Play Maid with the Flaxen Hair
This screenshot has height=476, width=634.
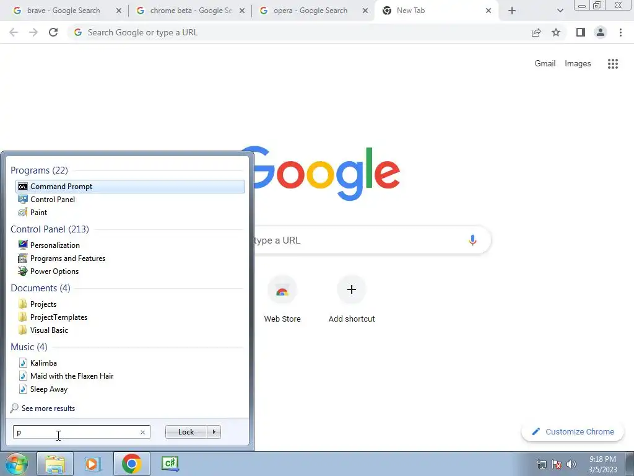(130, 376)
